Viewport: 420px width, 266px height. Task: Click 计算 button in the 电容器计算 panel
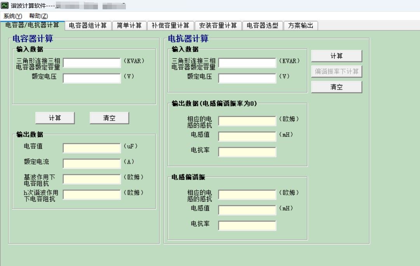(55, 118)
